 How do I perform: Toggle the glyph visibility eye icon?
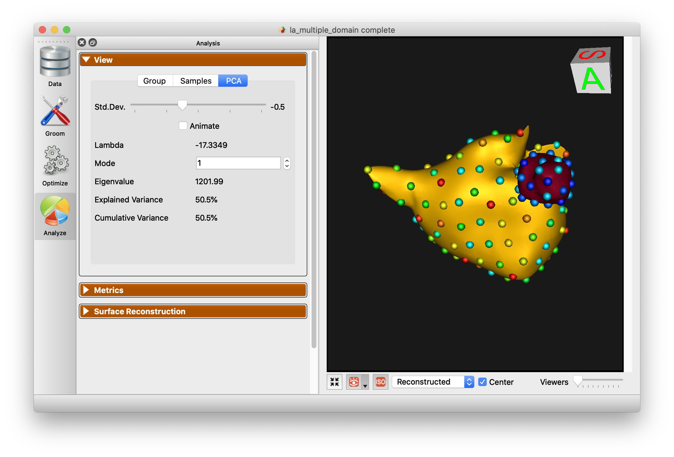[x=354, y=382]
